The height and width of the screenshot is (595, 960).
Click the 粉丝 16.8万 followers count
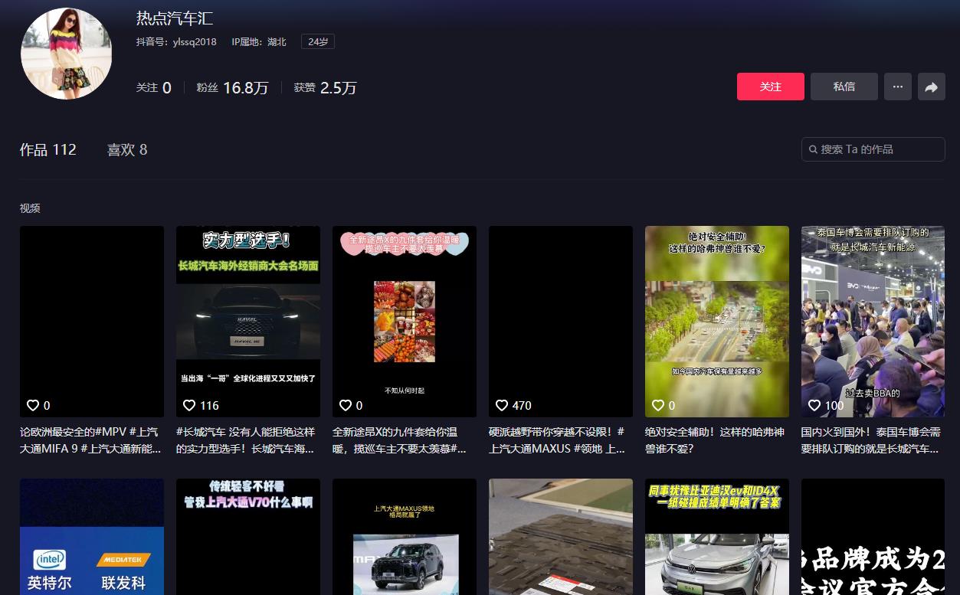[x=232, y=87]
